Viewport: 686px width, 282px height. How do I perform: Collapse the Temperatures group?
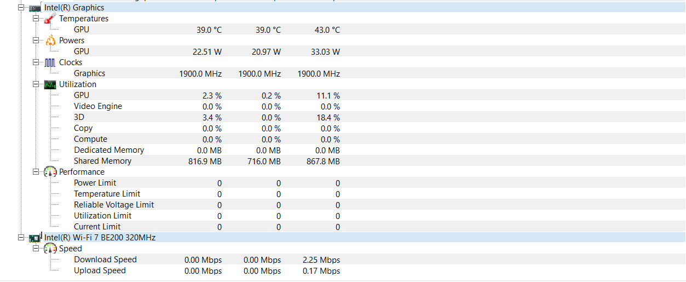coord(36,19)
